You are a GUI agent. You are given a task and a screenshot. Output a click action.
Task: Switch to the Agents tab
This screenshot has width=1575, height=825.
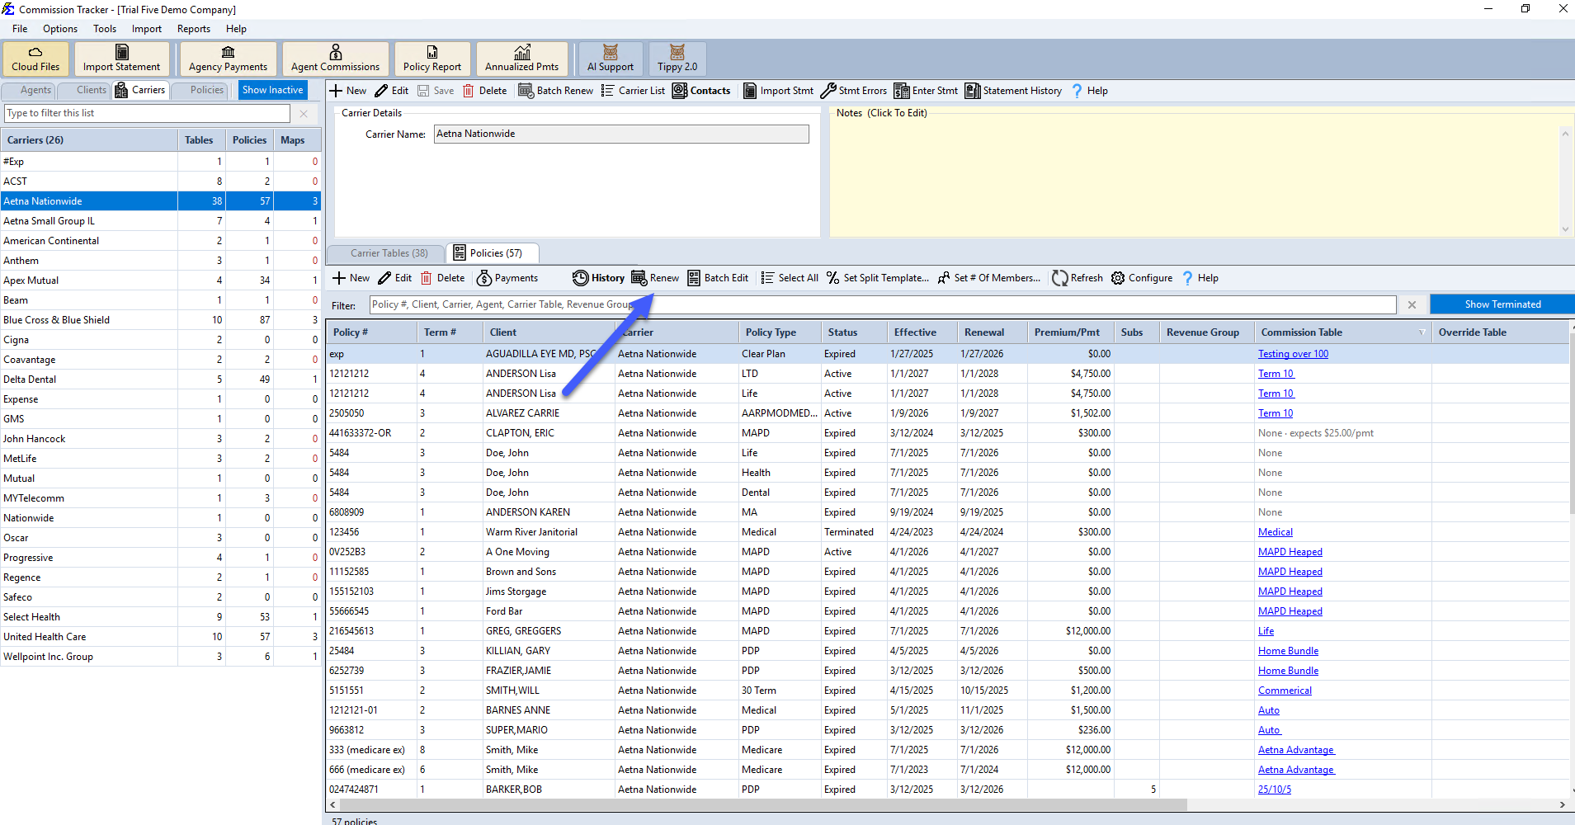(30, 90)
